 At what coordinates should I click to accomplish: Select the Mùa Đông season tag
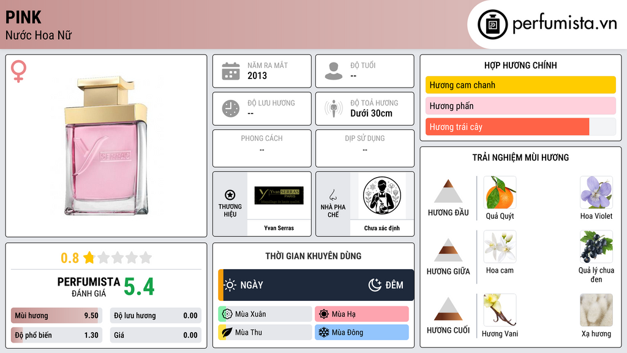point(362,332)
